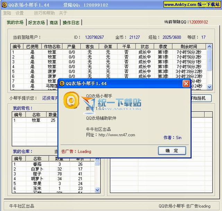Click the http://www.nn47.com website address
Screen dimensions: 222x211
(117, 135)
